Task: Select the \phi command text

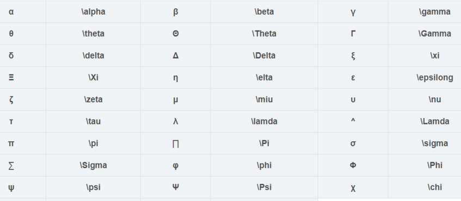Action: pos(264,166)
